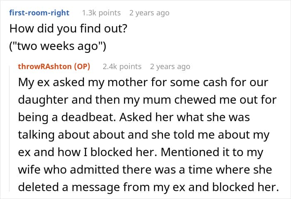Open throwRAshton's user profile link
The height and width of the screenshot is (199, 291).
coord(45,66)
